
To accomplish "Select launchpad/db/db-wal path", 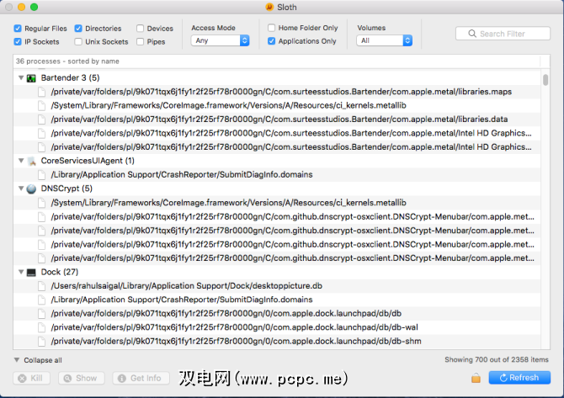I will point(234,327).
